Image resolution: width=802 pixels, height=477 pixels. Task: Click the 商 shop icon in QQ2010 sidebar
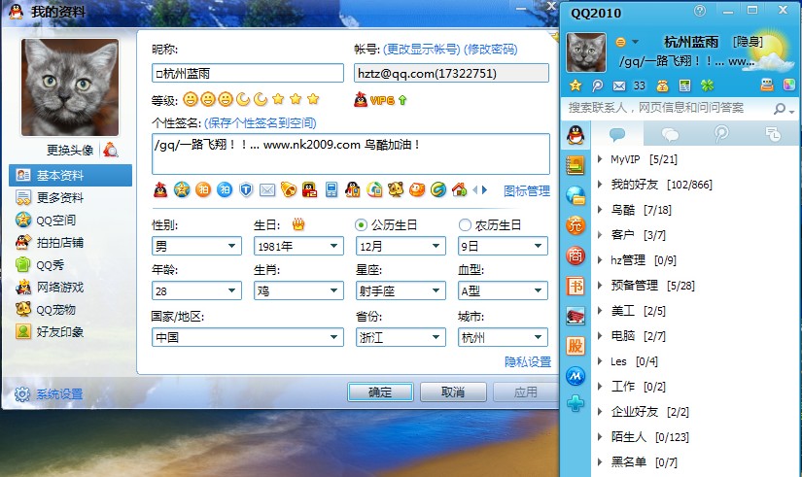point(575,256)
